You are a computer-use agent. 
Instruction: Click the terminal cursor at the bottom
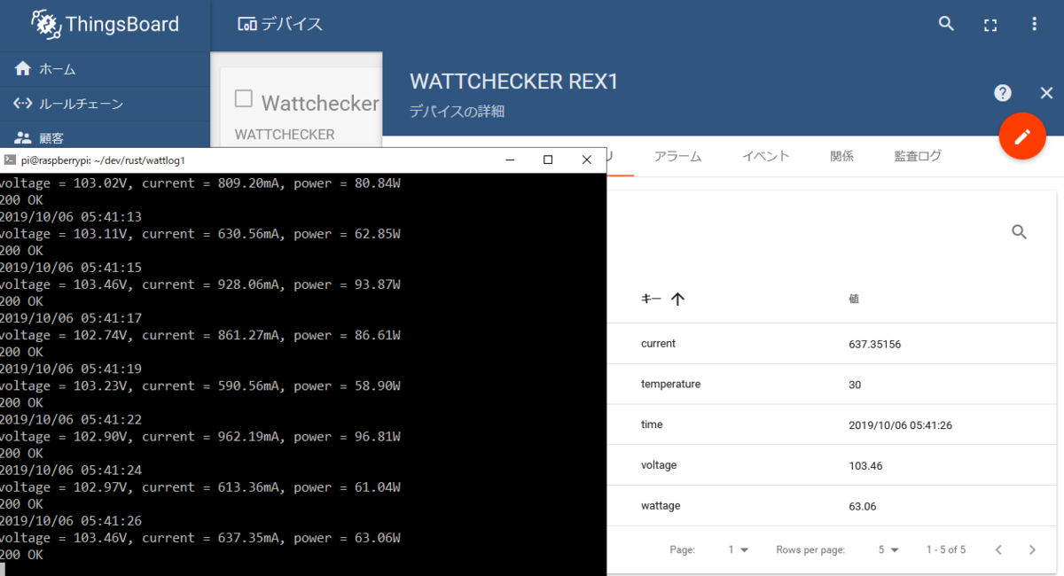pos(3,570)
